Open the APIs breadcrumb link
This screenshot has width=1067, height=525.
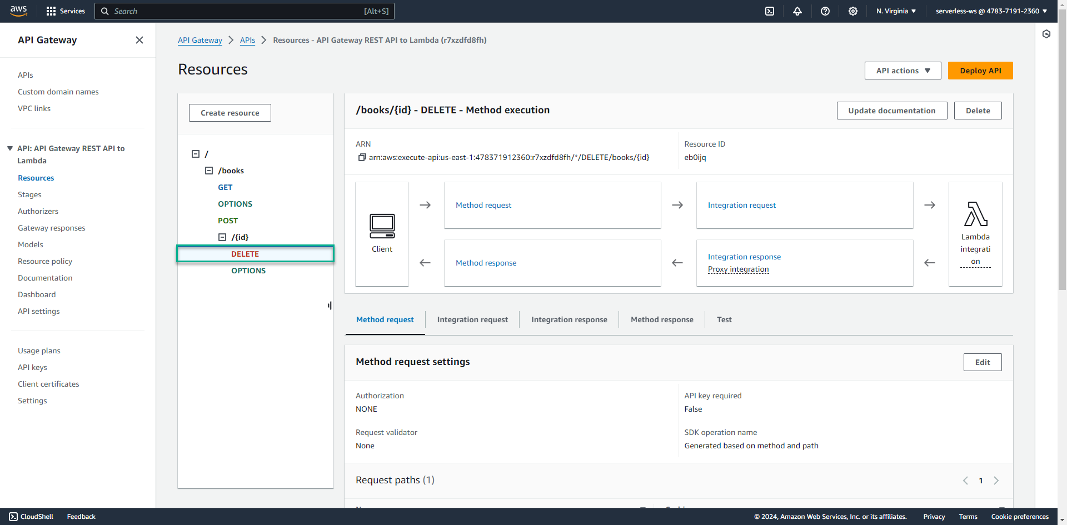[248, 40]
